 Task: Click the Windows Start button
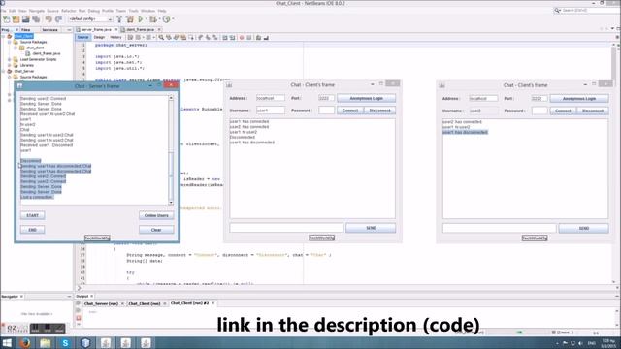7,342
